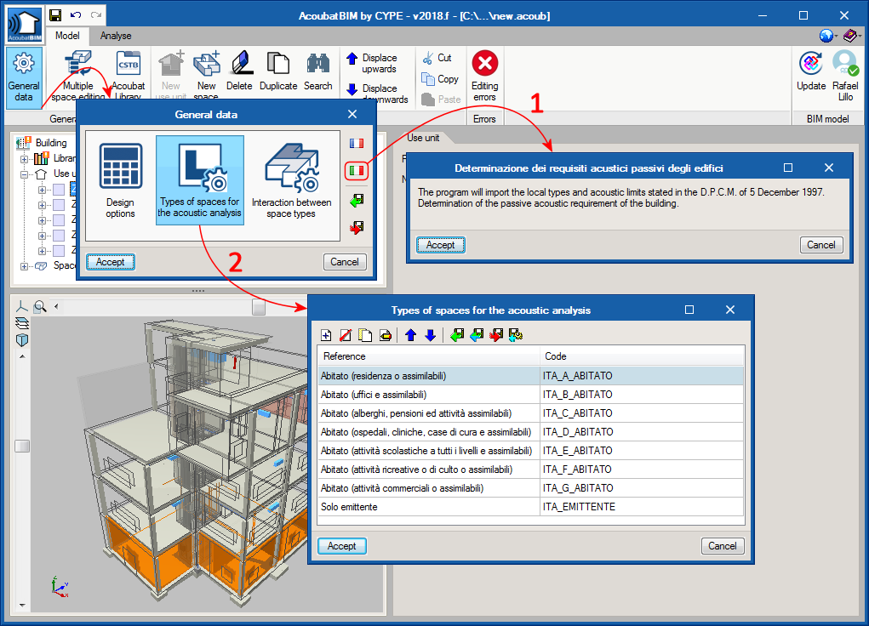869x626 pixels.
Task: Select the Building root tree item
Action: pos(50,143)
